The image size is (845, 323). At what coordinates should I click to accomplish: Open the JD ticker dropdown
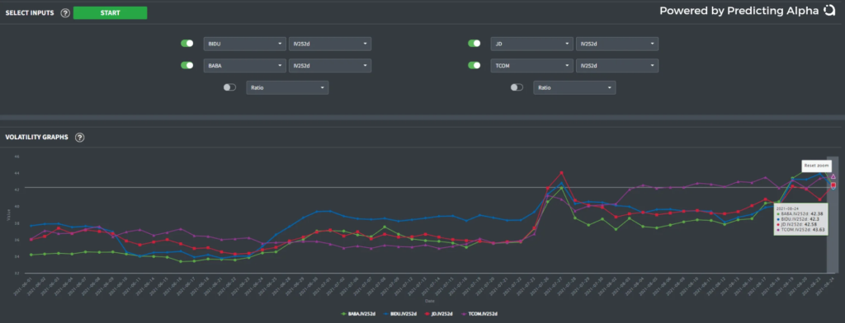532,44
